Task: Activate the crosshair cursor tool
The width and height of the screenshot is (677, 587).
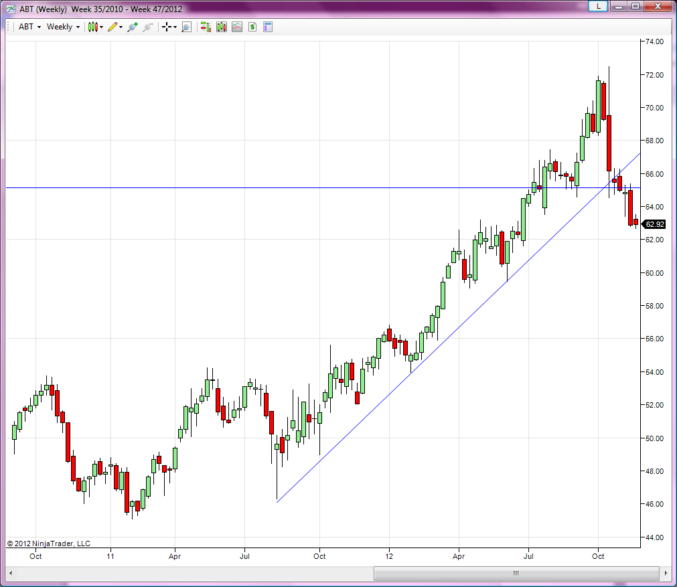Action: [x=167, y=27]
